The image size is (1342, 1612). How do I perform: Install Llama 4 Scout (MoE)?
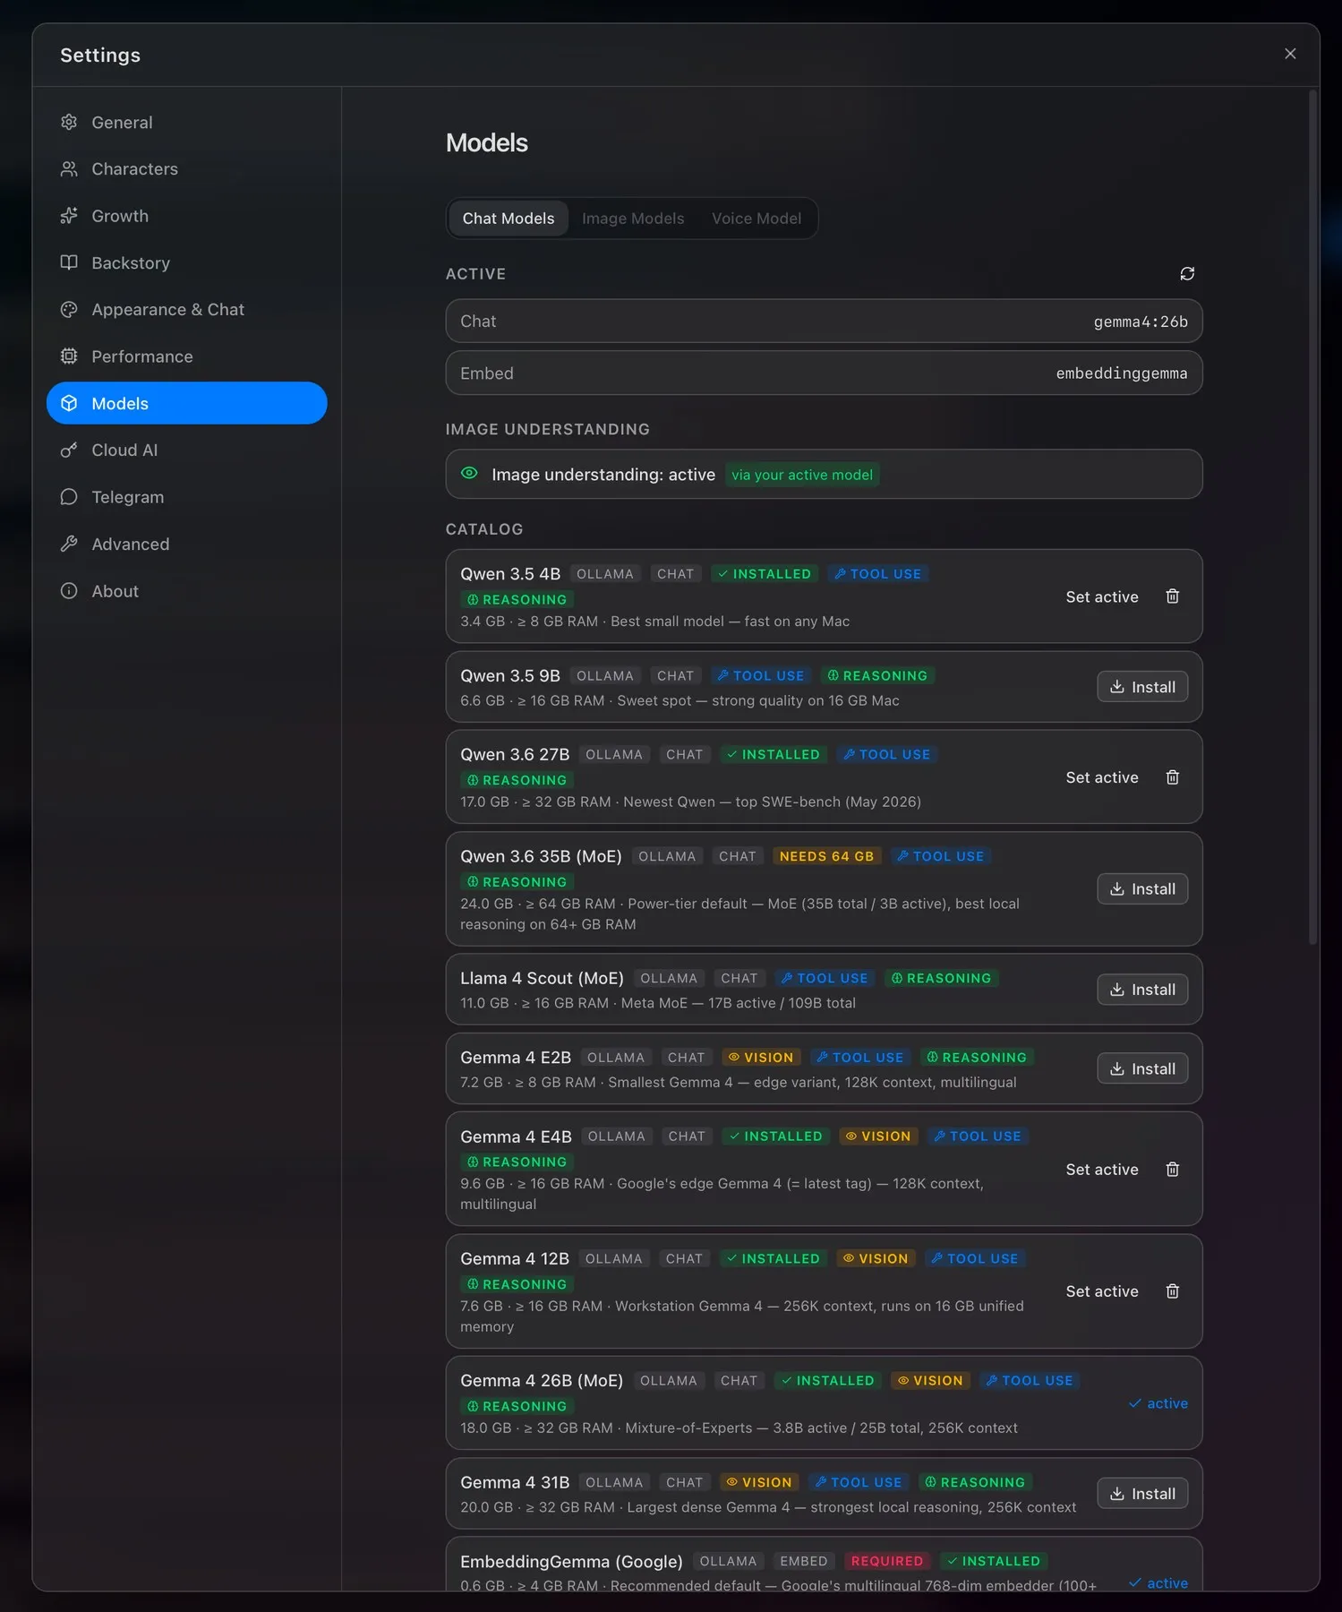click(x=1142, y=990)
